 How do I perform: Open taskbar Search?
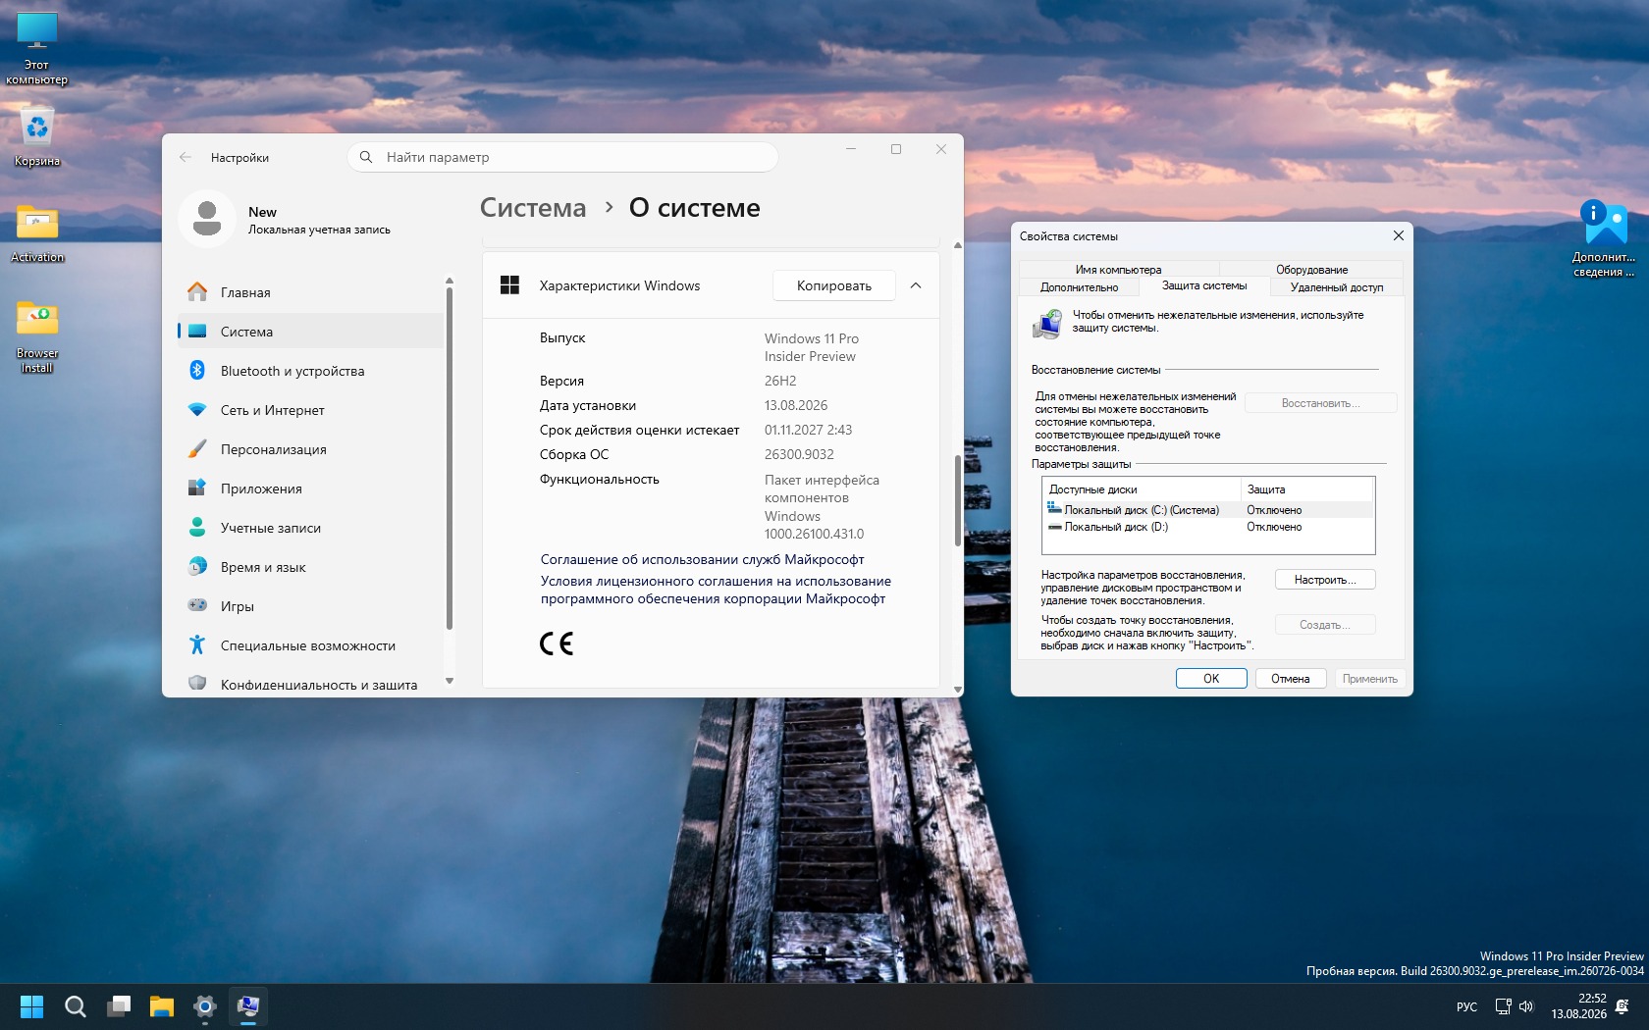point(76,1006)
